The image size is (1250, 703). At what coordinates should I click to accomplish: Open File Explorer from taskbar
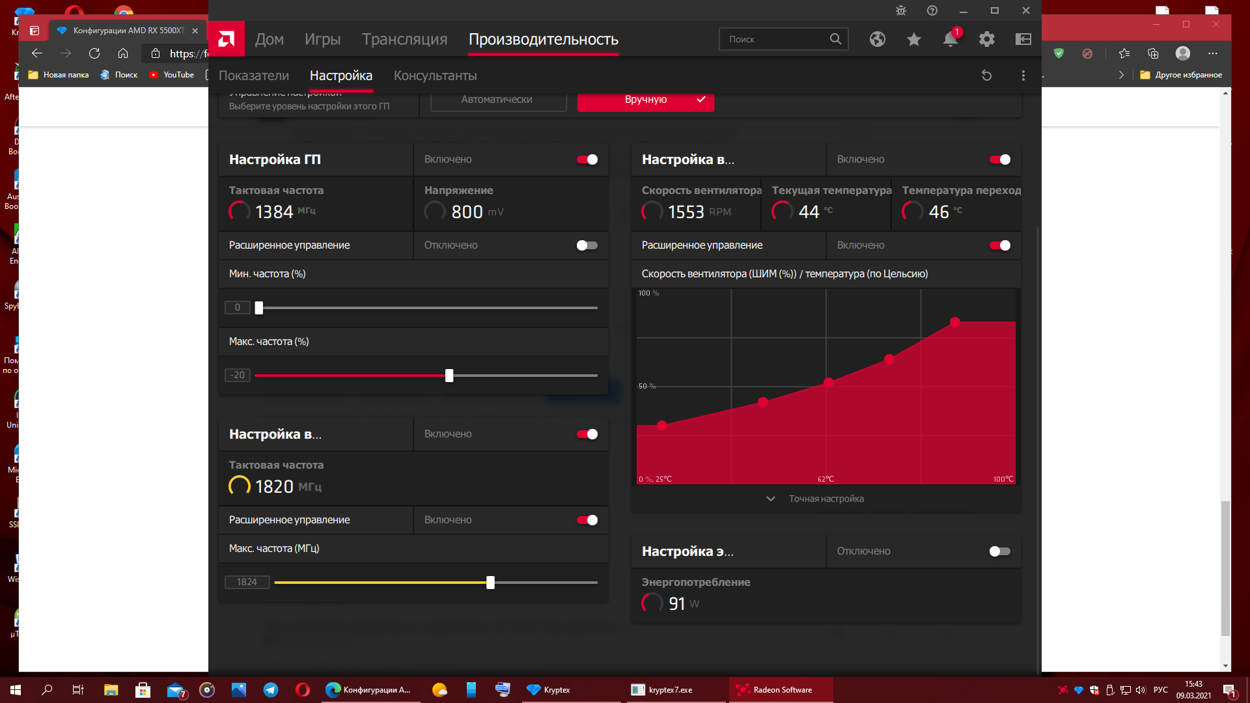(111, 690)
